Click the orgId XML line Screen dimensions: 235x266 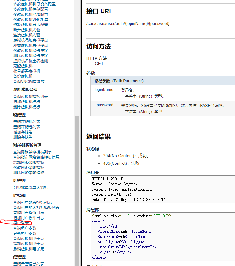115,252
